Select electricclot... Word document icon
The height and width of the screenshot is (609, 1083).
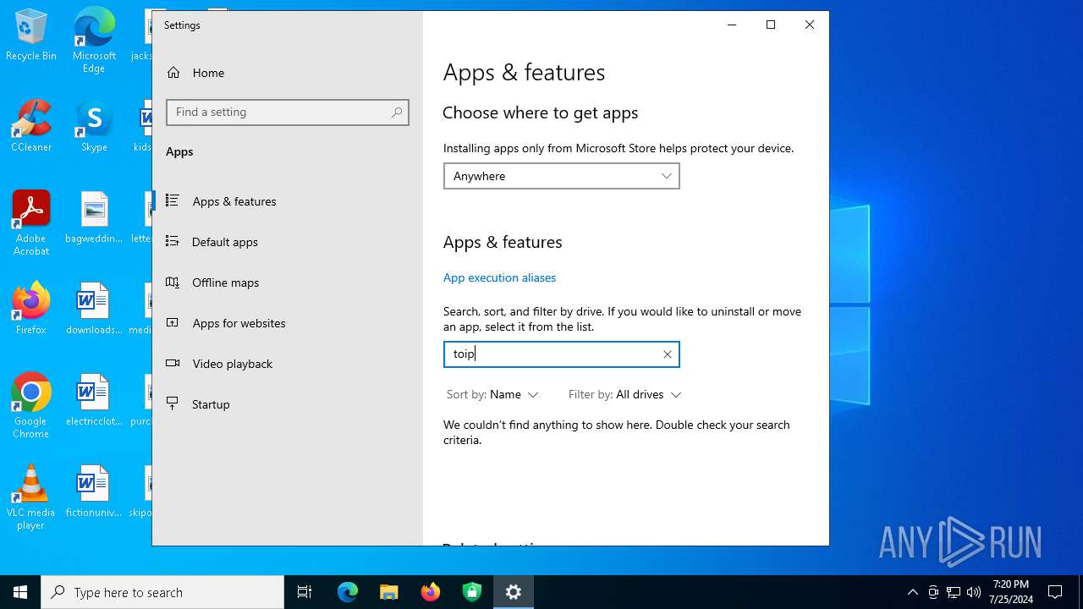[x=94, y=401]
